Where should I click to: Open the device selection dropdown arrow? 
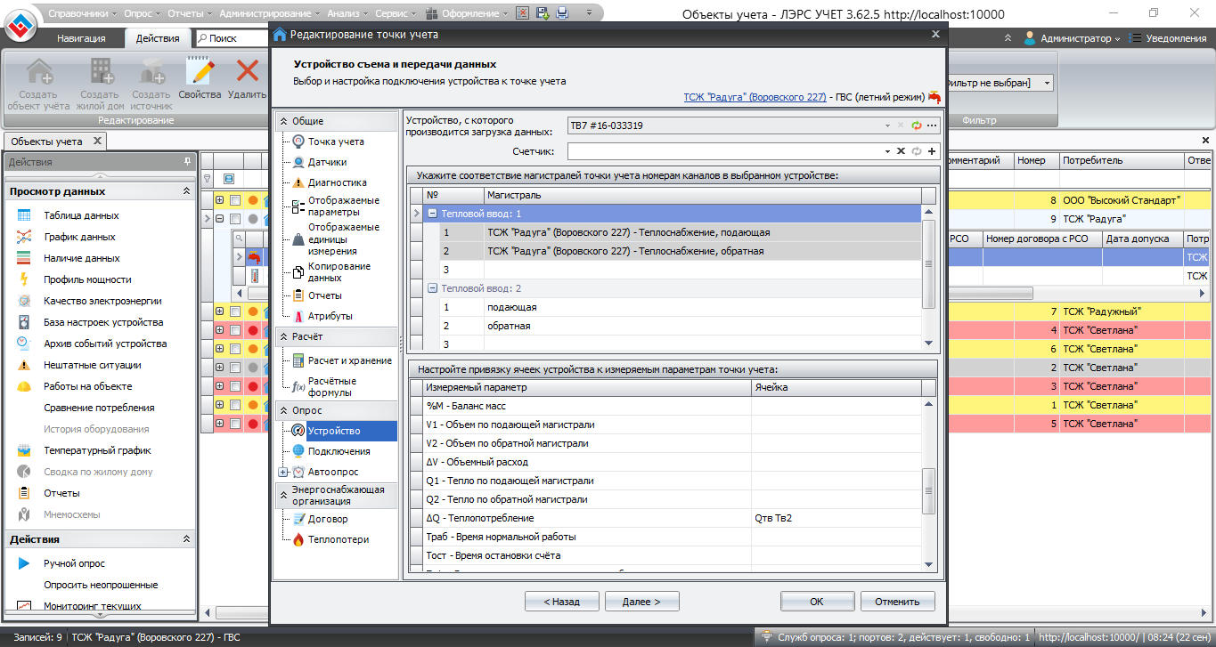(x=887, y=125)
